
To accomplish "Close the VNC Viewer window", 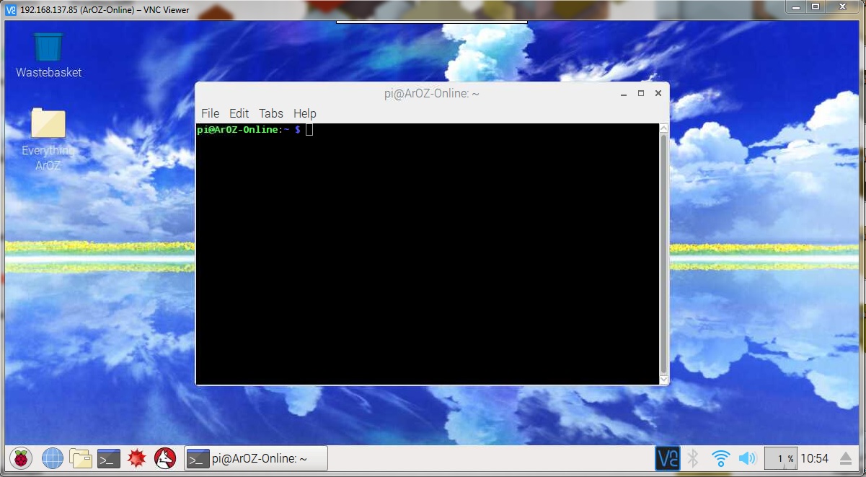I will (844, 6).
